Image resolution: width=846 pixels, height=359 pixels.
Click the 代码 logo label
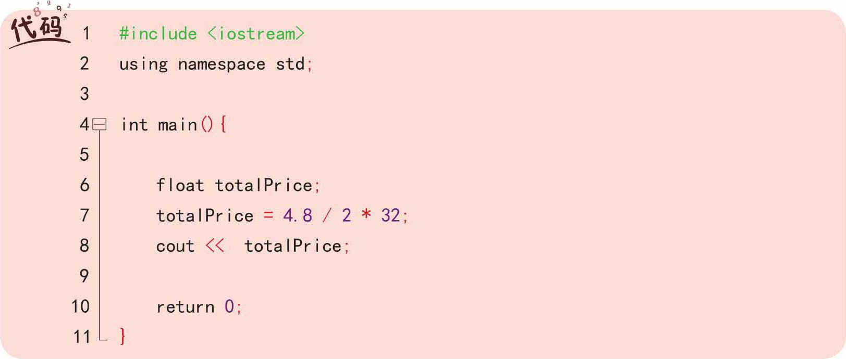[x=38, y=27]
